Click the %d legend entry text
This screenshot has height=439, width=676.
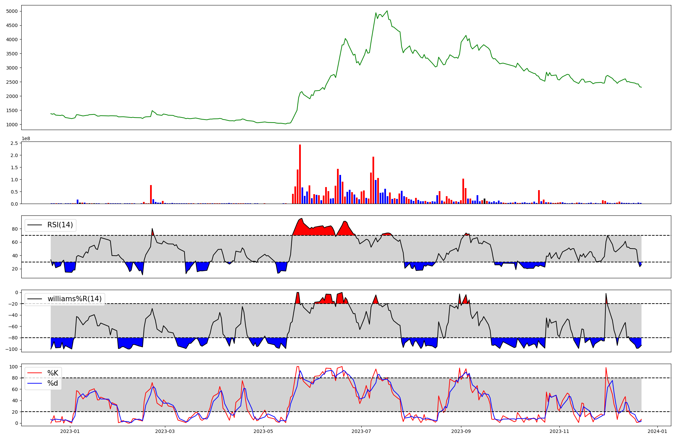(53, 383)
